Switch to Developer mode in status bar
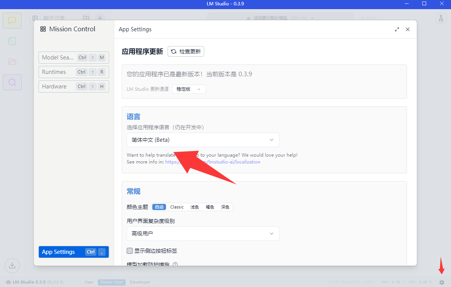The height and width of the screenshot is (287, 451). pyautogui.click(x=140, y=282)
